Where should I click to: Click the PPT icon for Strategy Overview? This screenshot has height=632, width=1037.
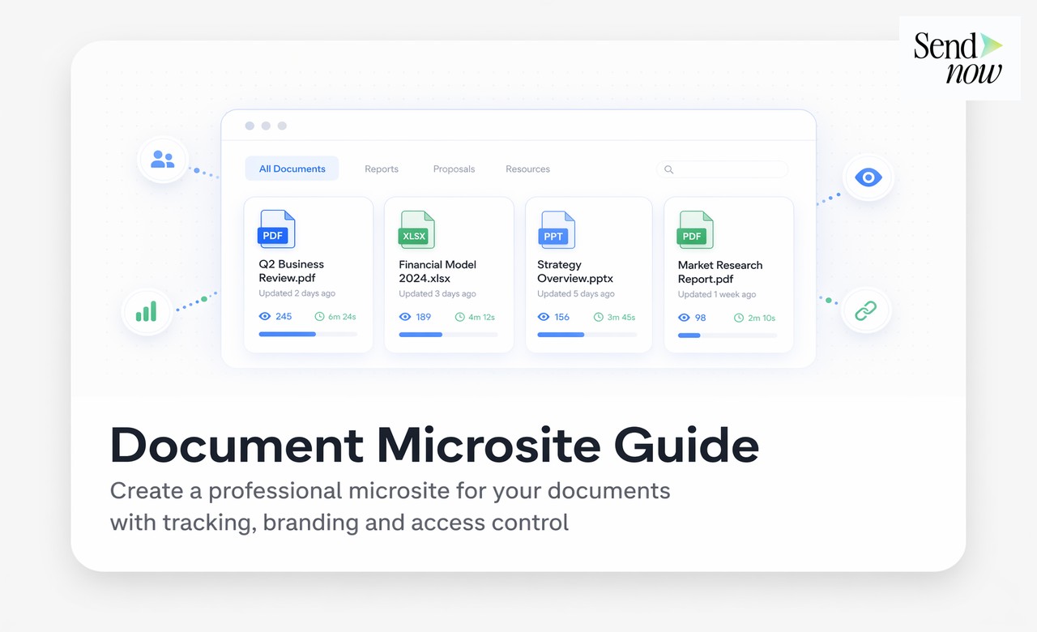(x=556, y=230)
